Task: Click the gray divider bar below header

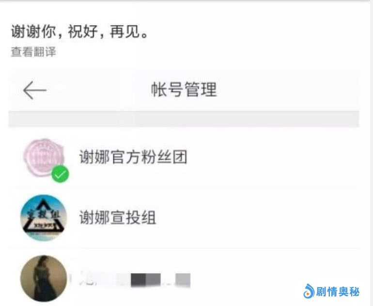Action: click(184, 119)
